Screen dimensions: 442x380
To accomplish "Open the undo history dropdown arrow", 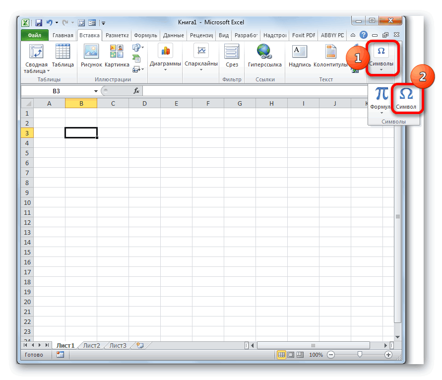I will click(x=57, y=22).
